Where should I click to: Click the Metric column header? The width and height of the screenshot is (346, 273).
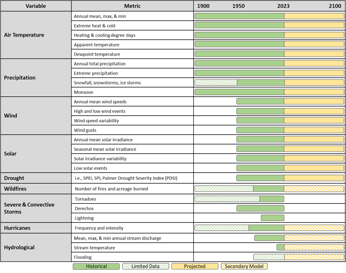[x=132, y=6]
